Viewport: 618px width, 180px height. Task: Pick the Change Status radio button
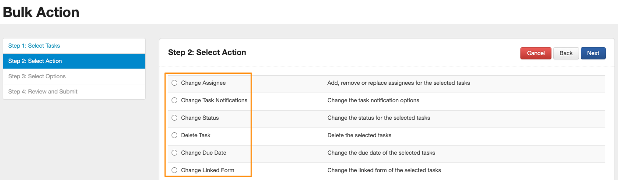[x=174, y=118]
